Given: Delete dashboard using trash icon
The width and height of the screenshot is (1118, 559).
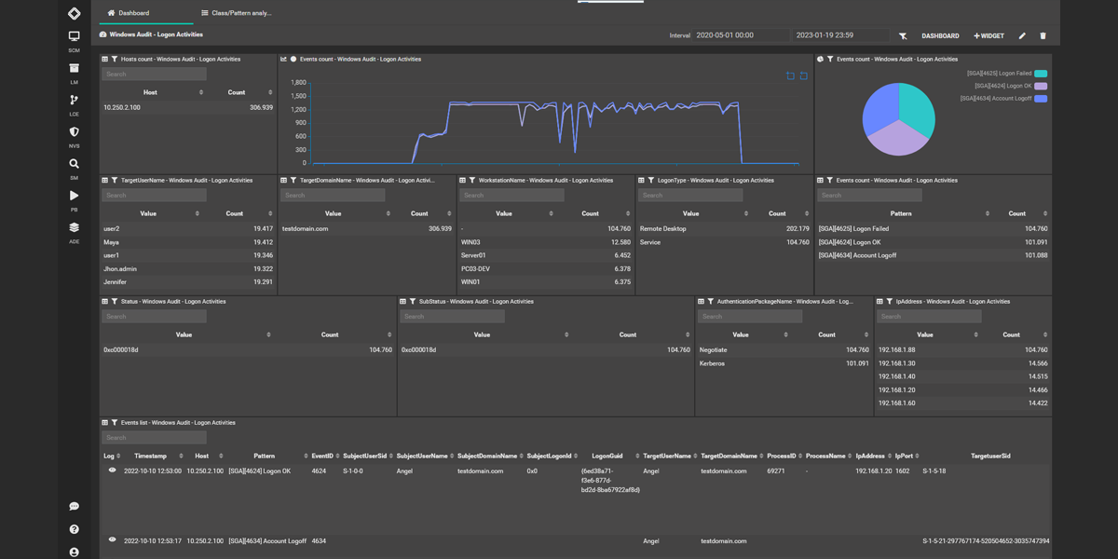Looking at the screenshot, I should 1043,36.
